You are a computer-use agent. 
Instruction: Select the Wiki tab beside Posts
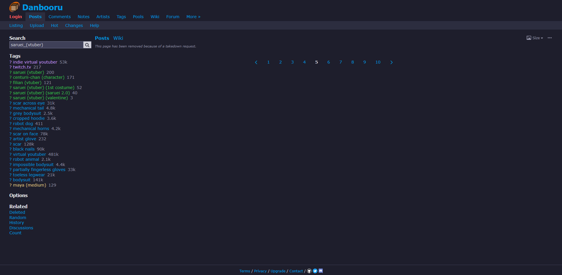point(118,38)
